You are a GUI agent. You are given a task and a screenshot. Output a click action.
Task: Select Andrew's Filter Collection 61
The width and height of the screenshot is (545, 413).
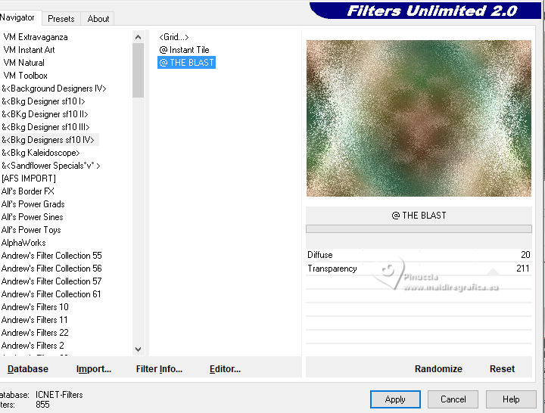coord(51,294)
